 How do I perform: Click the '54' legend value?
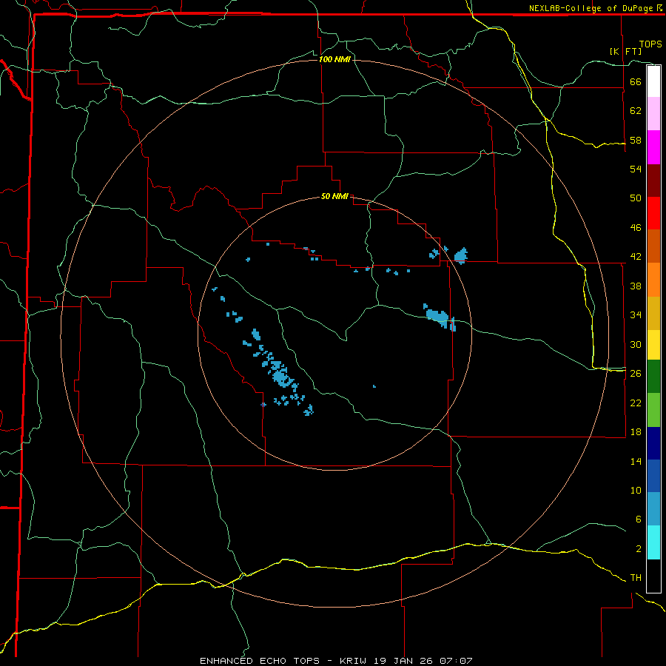tap(636, 169)
